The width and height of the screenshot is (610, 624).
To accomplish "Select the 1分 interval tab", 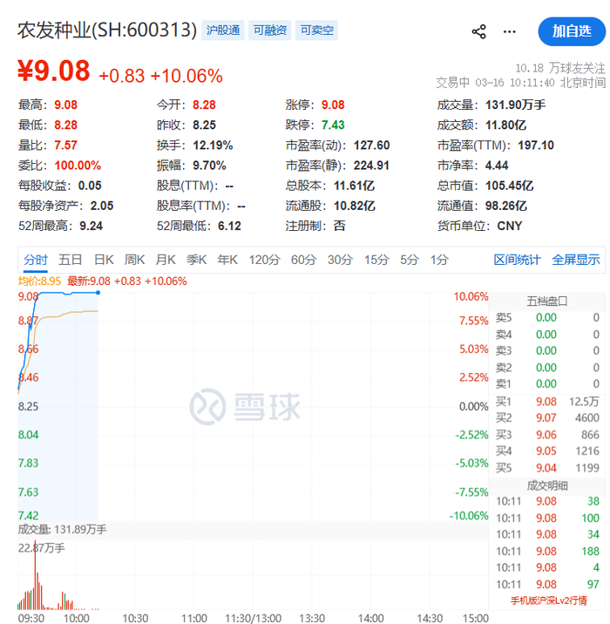I will [439, 260].
